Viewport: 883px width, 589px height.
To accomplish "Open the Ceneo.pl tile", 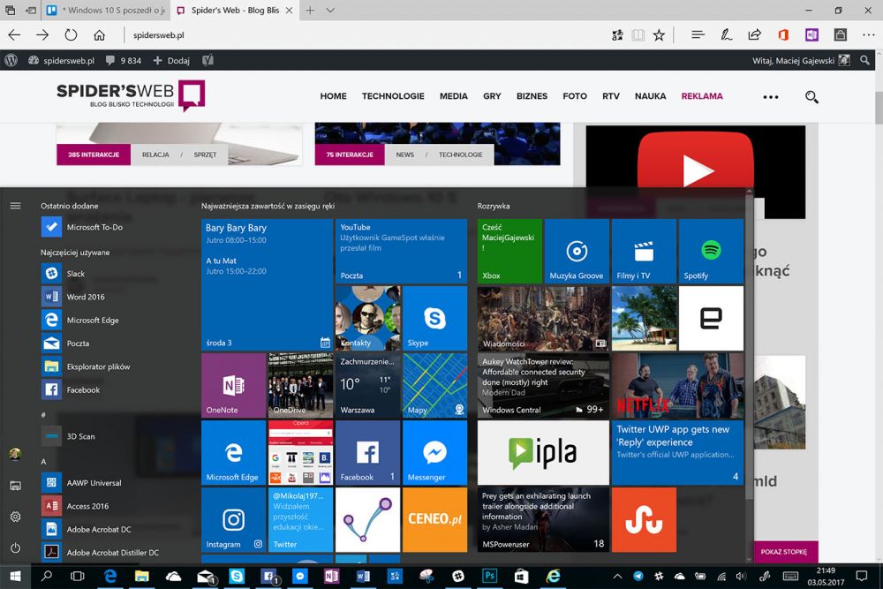I will pos(434,520).
